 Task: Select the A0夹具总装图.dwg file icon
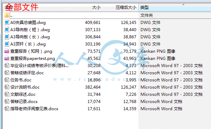(7, 22)
